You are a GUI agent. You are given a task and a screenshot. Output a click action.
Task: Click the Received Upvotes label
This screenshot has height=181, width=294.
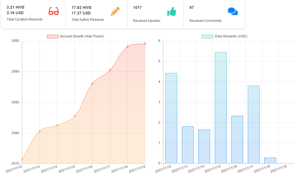pos(147,21)
